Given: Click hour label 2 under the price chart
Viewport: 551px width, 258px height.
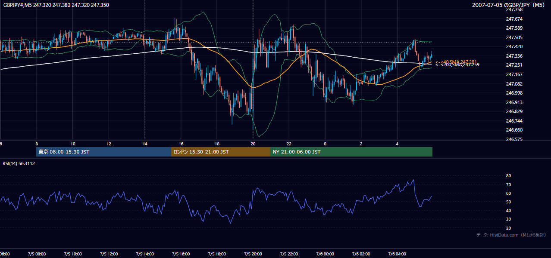Looking at the screenshot, I should click(x=361, y=144).
